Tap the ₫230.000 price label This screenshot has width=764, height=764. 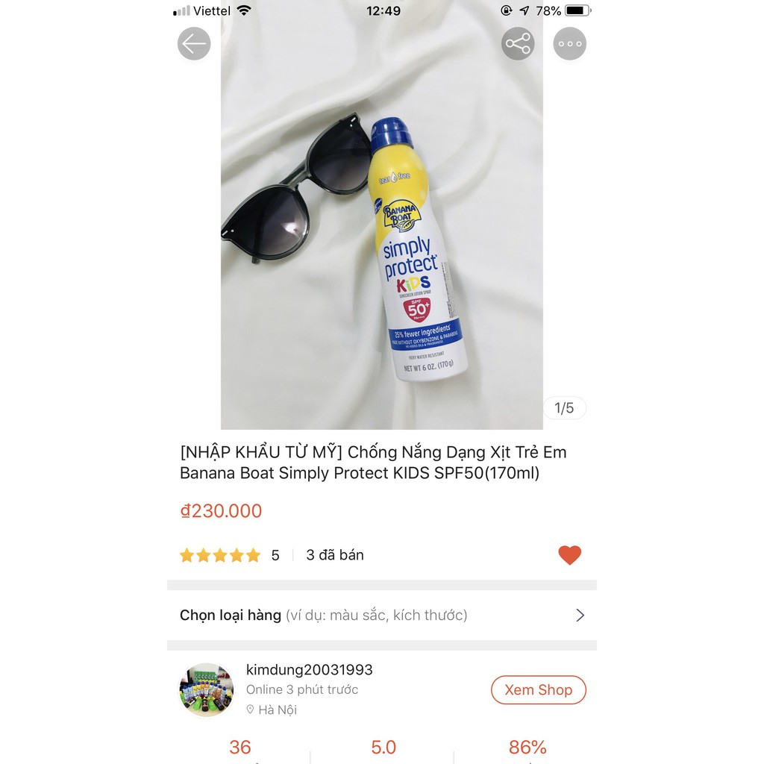[221, 510]
